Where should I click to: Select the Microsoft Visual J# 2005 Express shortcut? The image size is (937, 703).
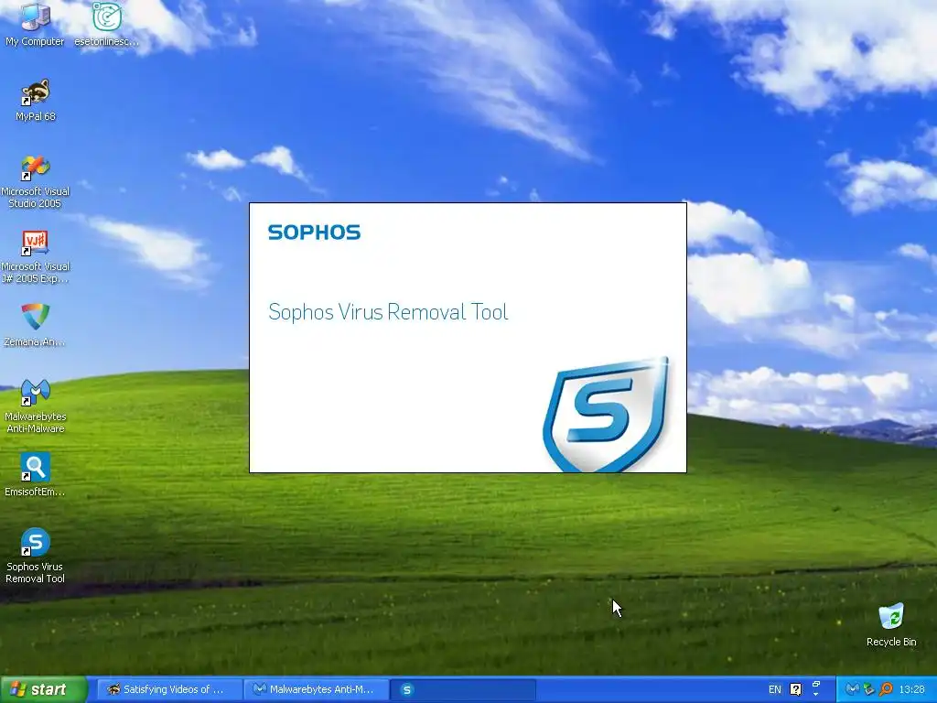point(36,256)
